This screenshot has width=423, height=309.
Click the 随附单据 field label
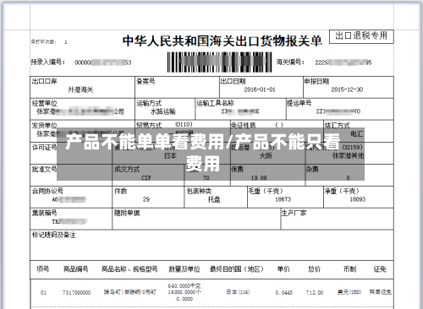pyautogui.click(x=127, y=213)
